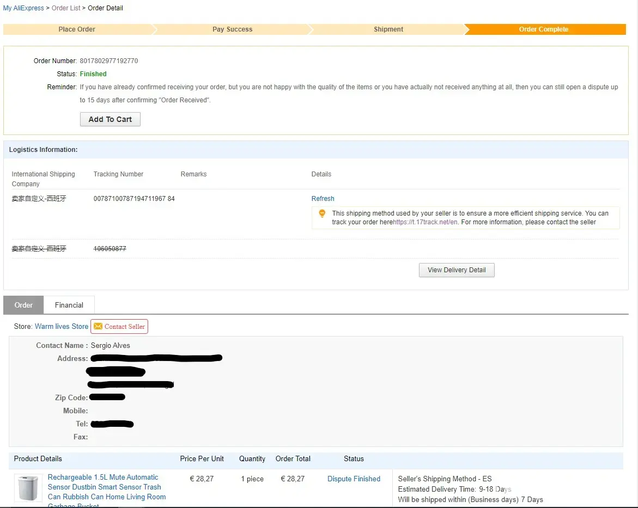This screenshot has width=638, height=508.
Task: Go to My AliExpress breadcrumb link
Action: click(23, 8)
